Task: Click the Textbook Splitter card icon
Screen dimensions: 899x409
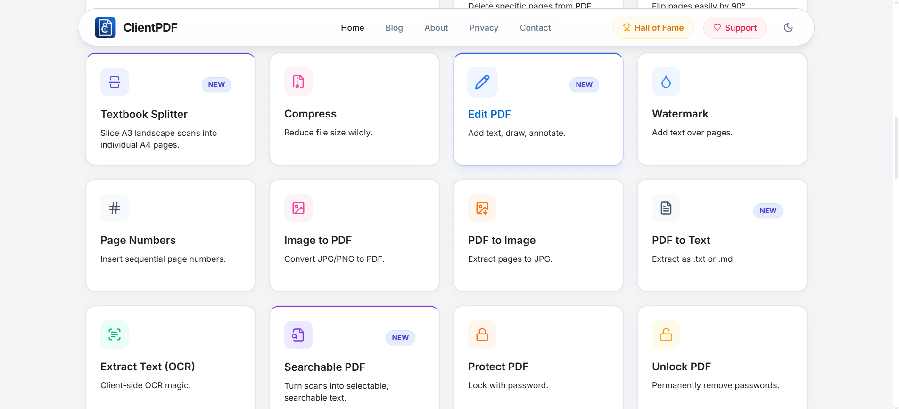Action: pyautogui.click(x=115, y=82)
